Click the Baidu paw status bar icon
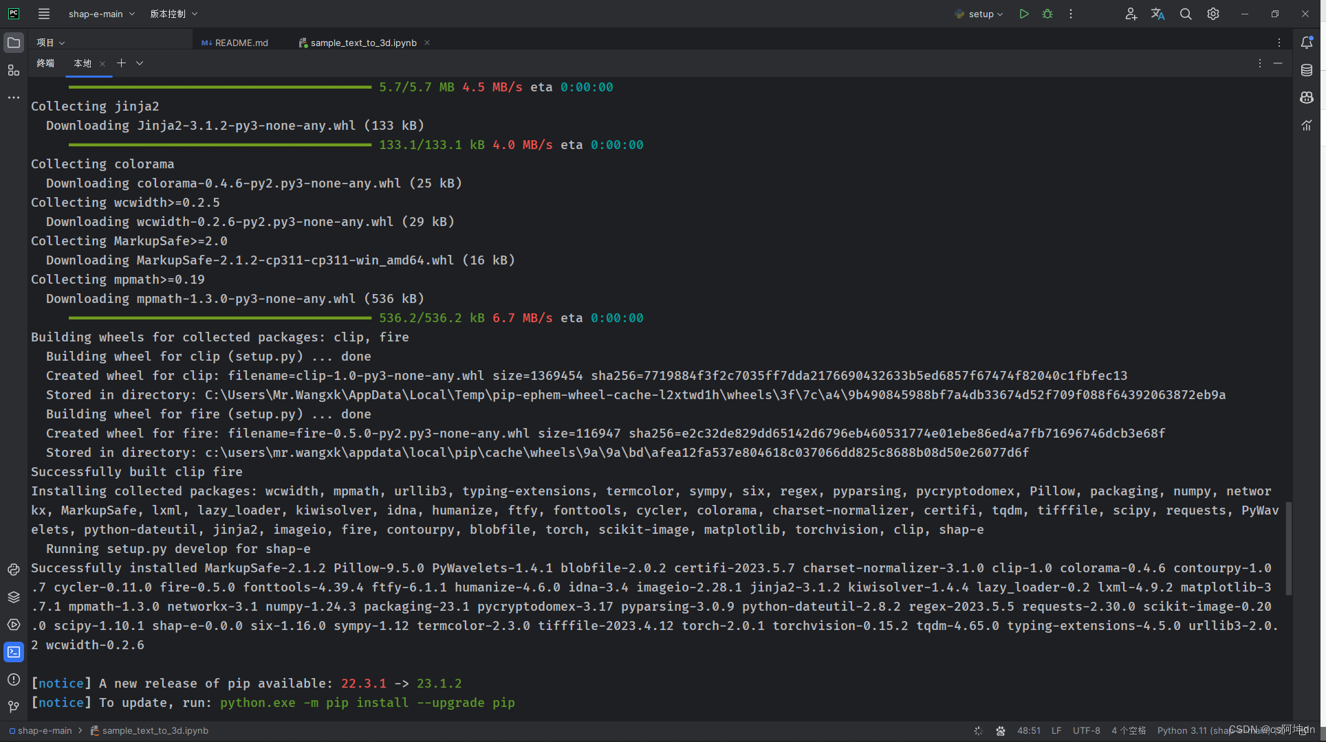Screen dimensions: 1326x742 point(1001,731)
